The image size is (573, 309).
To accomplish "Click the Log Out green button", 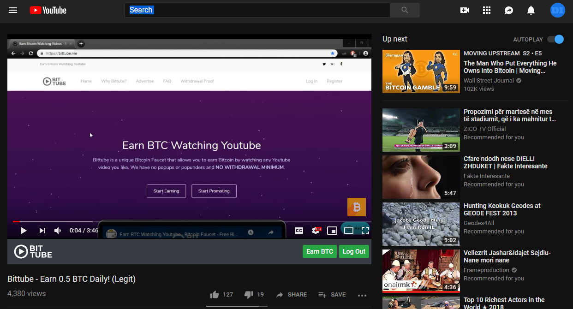I will 354,251.
